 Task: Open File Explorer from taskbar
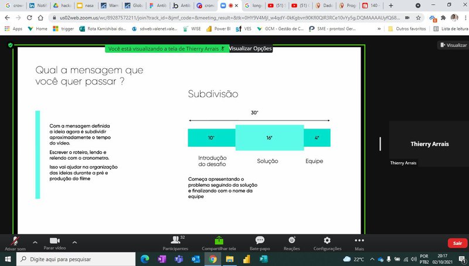click(x=229, y=259)
